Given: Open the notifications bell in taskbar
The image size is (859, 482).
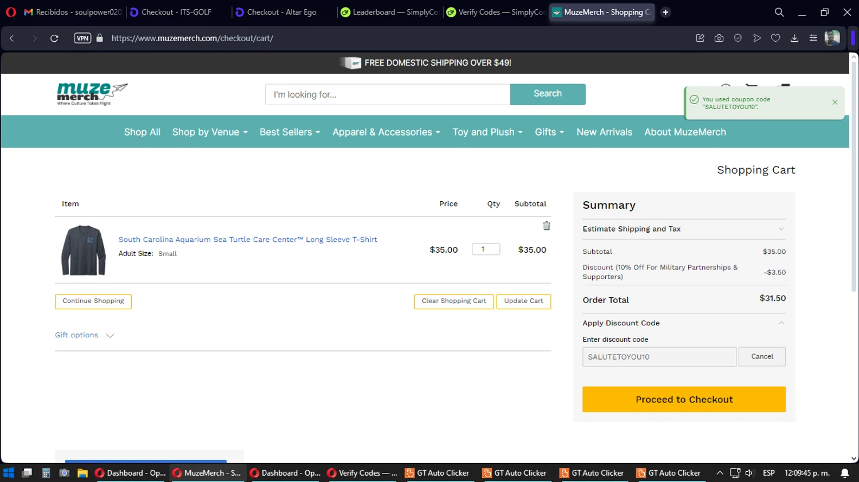Looking at the screenshot, I should (x=845, y=473).
